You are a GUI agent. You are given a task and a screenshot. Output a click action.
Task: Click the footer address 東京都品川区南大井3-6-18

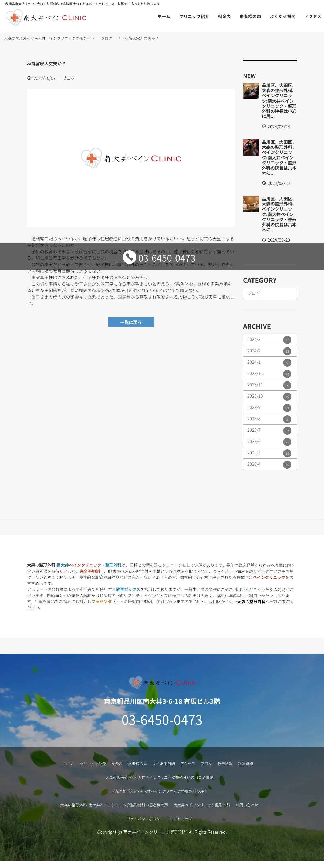pos(143,701)
